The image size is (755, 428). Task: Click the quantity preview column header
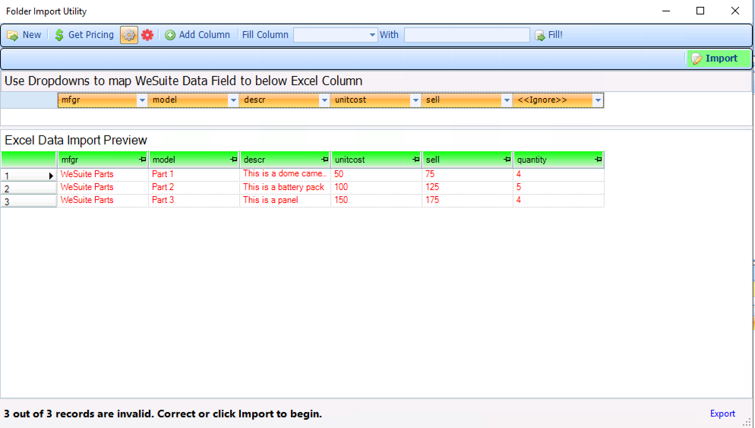coord(559,160)
